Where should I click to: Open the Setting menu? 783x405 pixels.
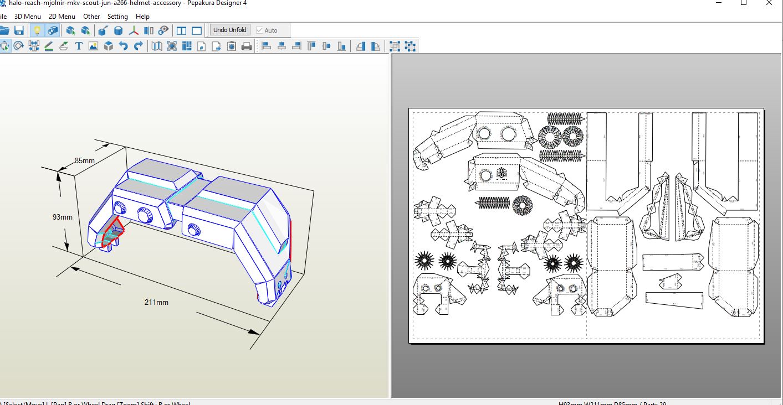coord(117,17)
